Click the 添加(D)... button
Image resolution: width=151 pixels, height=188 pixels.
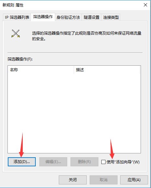pos(22,162)
